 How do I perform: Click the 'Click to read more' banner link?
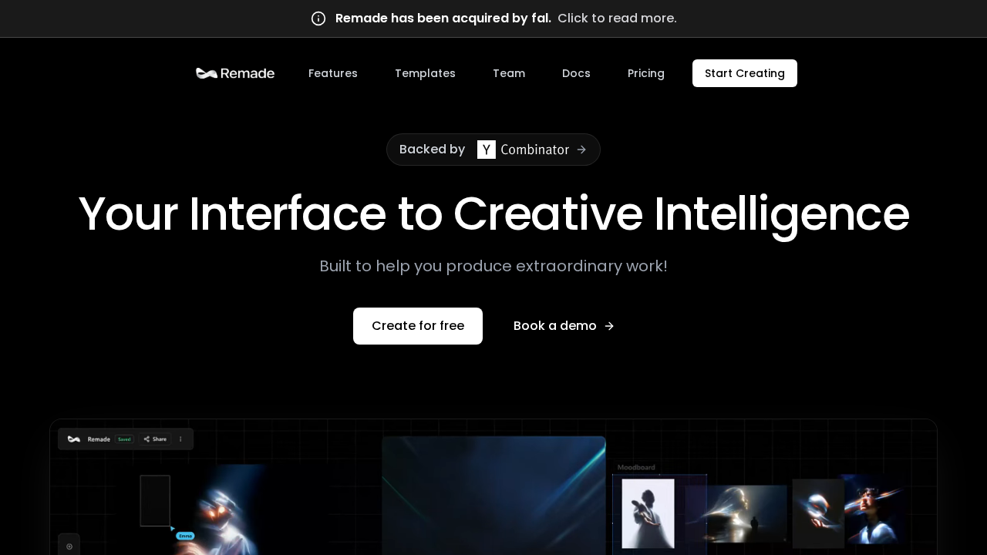[616, 18]
